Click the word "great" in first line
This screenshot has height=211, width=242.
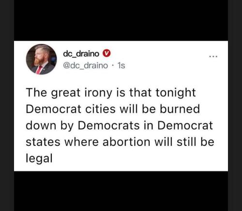click(x=65, y=93)
